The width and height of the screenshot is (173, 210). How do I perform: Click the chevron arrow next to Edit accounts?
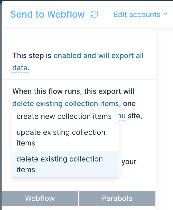click(166, 14)
